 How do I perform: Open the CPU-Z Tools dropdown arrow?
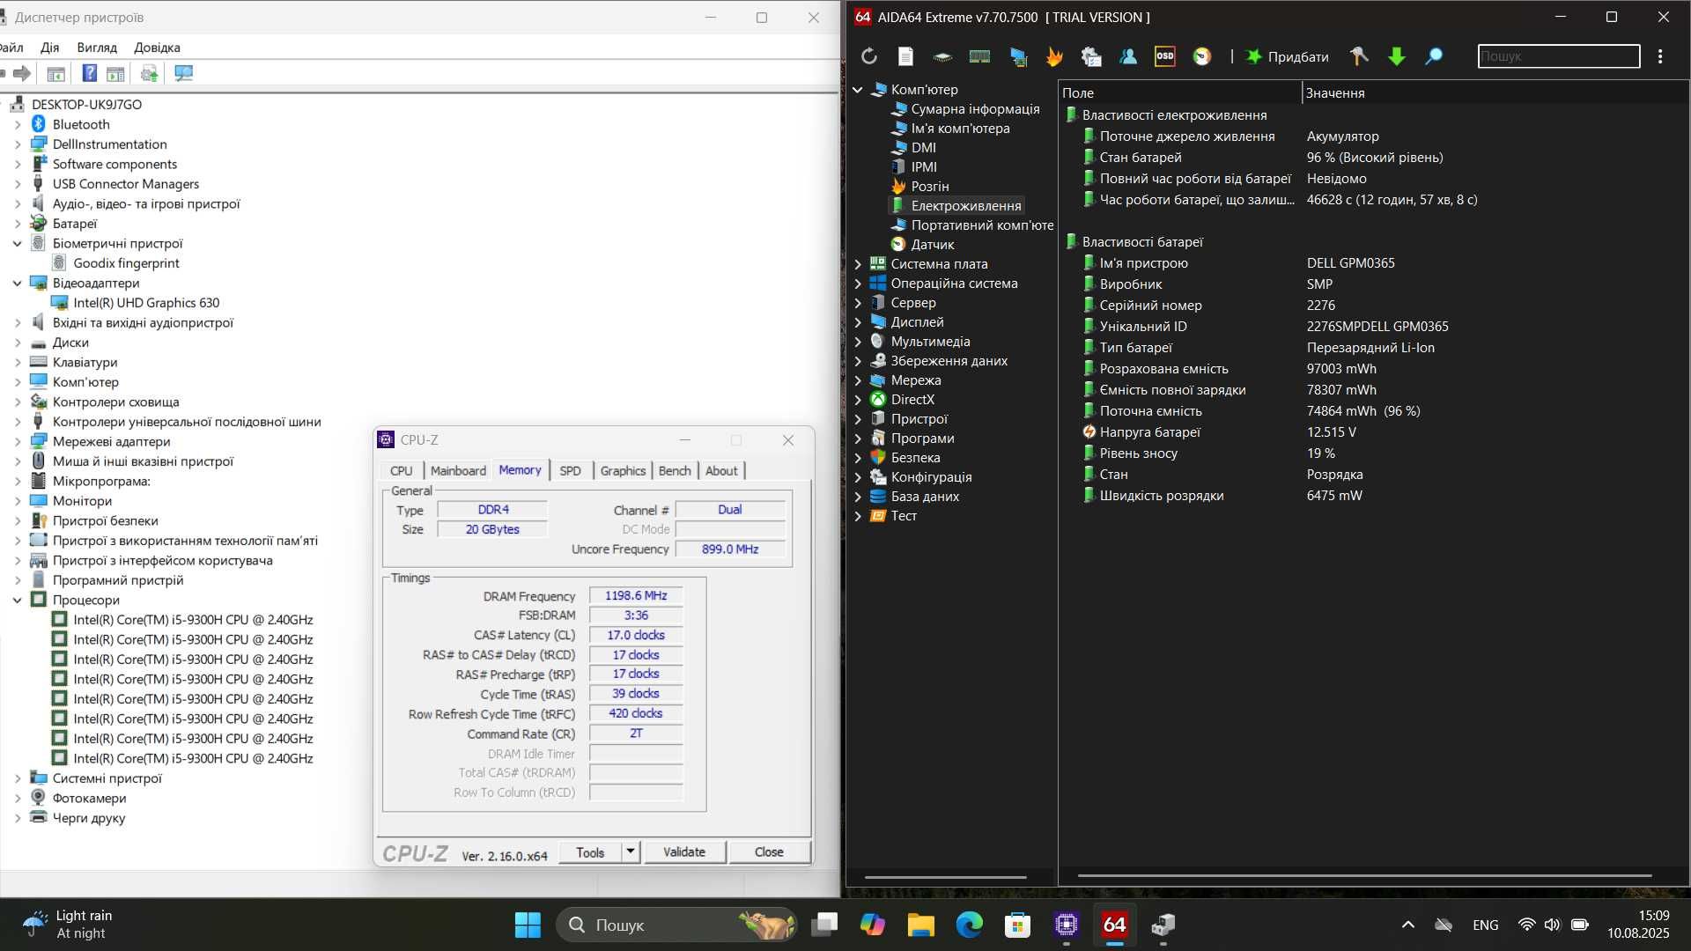click(x=630, y=851)
